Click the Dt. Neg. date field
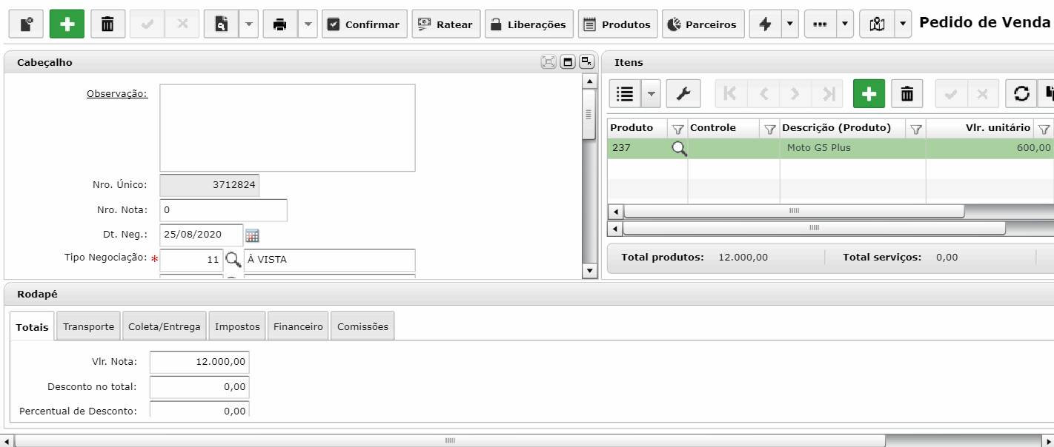 202,235
